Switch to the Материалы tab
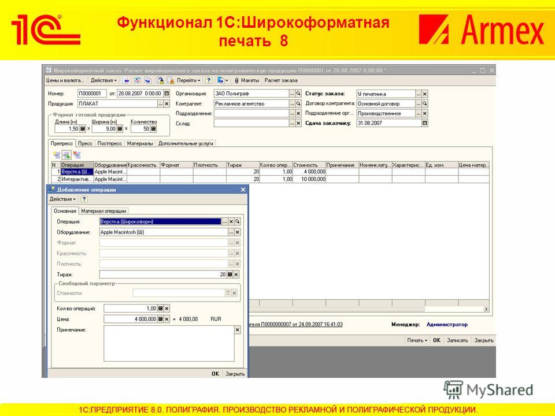Screen dimensions: 555x416 pyautogui.click(x=140, y=143)
